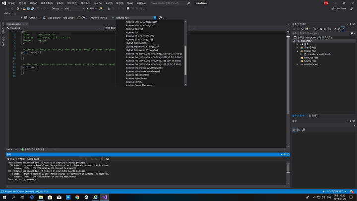
Task: Open the Project menu
Action: coord(47,3)
